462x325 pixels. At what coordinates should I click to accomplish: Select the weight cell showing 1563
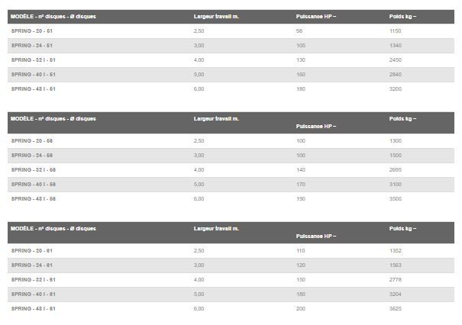pos(395,265)
